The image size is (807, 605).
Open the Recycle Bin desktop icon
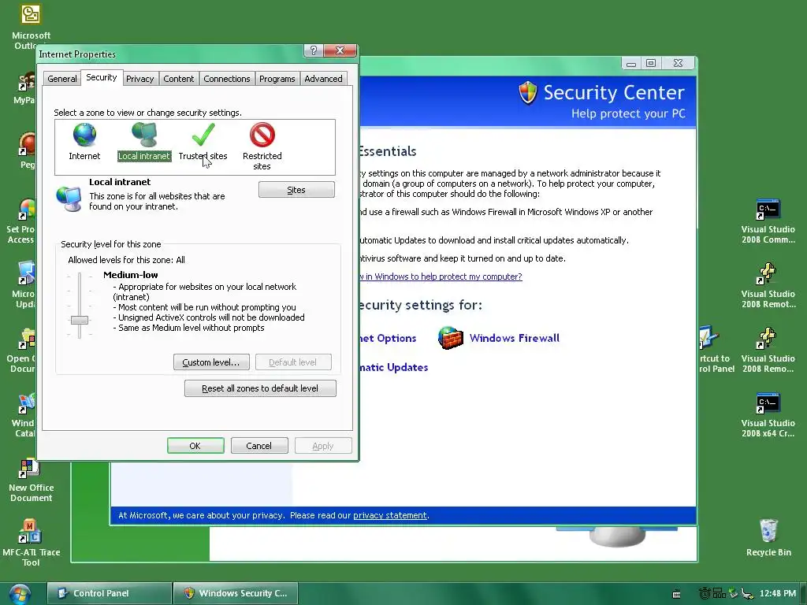click(768, 537)
